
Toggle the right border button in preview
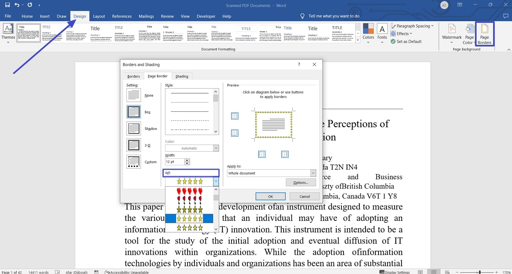pos(285,154)
